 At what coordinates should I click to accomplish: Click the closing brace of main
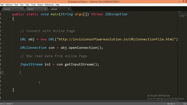[x=13, y=90]
